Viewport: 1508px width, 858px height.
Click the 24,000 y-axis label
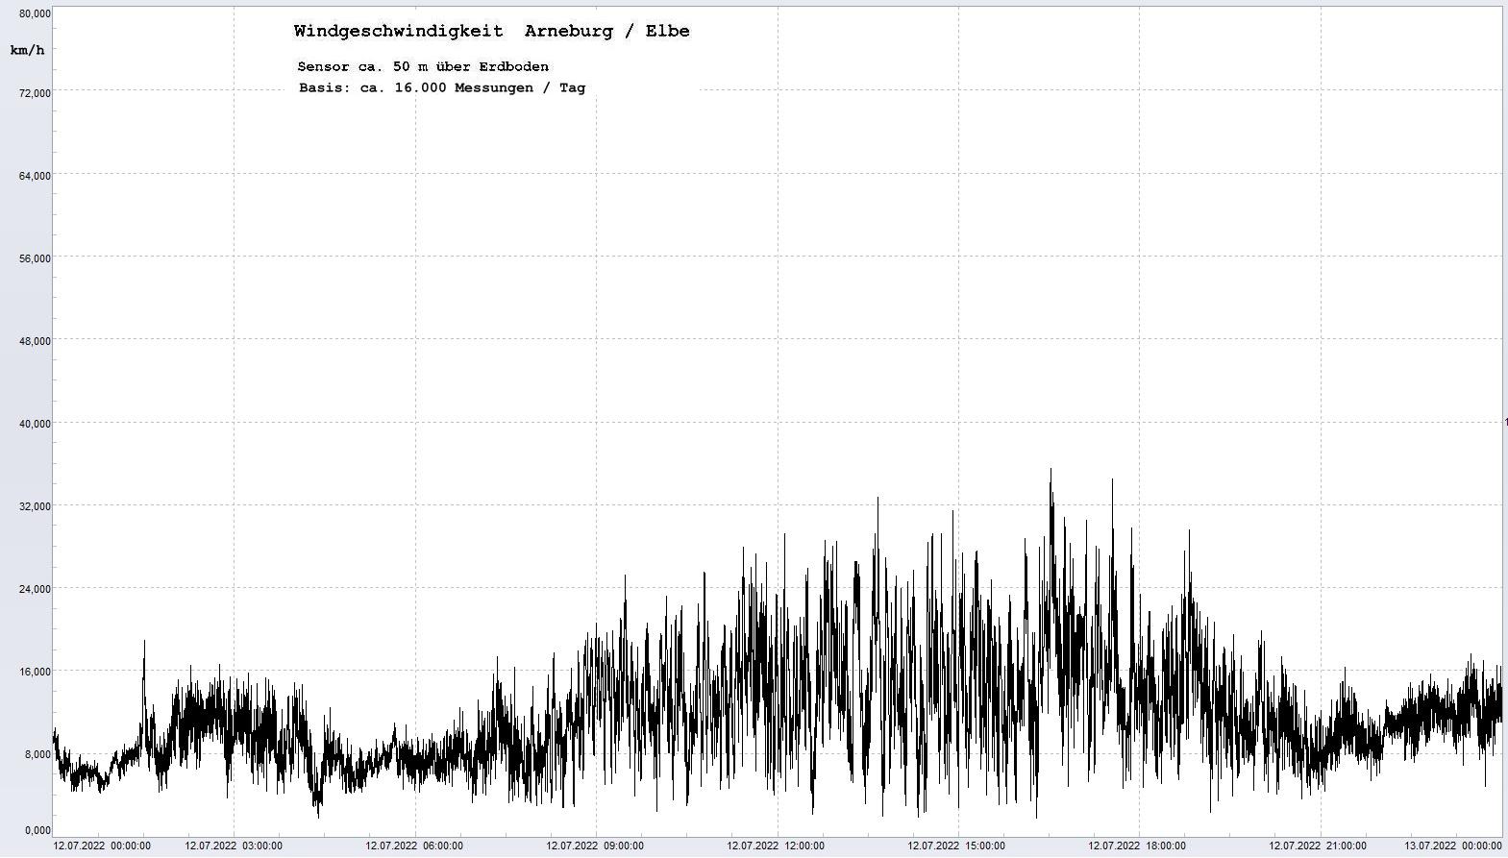[35, 589]
